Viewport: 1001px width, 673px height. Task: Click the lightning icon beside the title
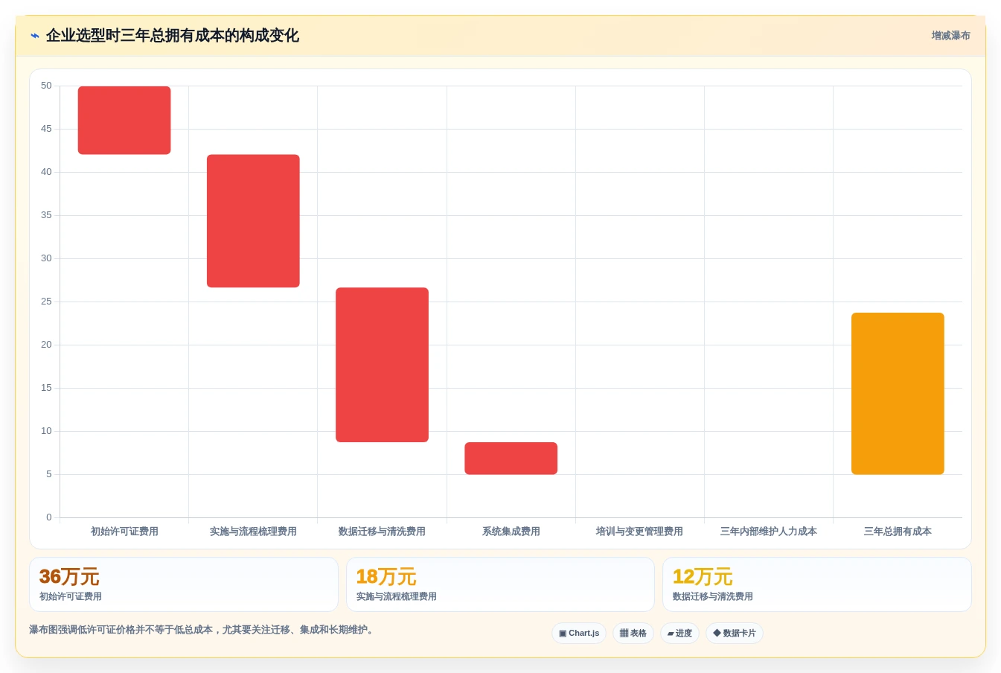(35, 36)
